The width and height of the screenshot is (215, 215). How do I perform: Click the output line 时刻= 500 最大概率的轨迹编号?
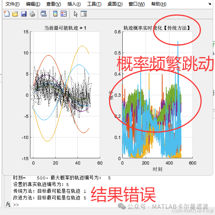coord(62,178)
